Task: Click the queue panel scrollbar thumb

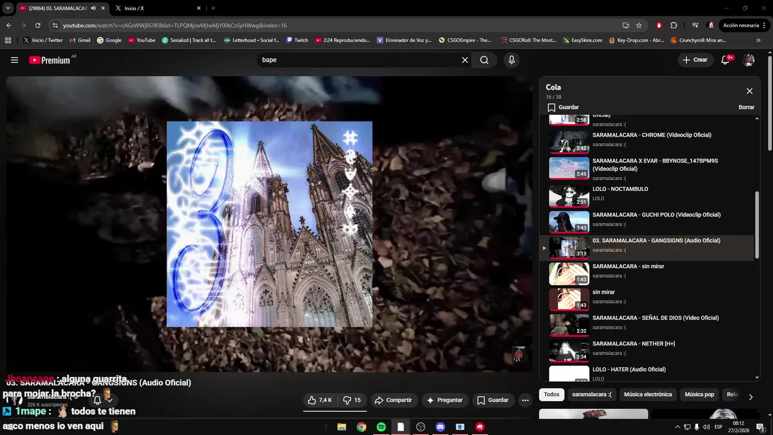Action: (757, 224)
